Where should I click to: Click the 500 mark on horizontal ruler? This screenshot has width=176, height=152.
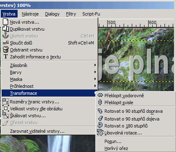tap(112, 22)
